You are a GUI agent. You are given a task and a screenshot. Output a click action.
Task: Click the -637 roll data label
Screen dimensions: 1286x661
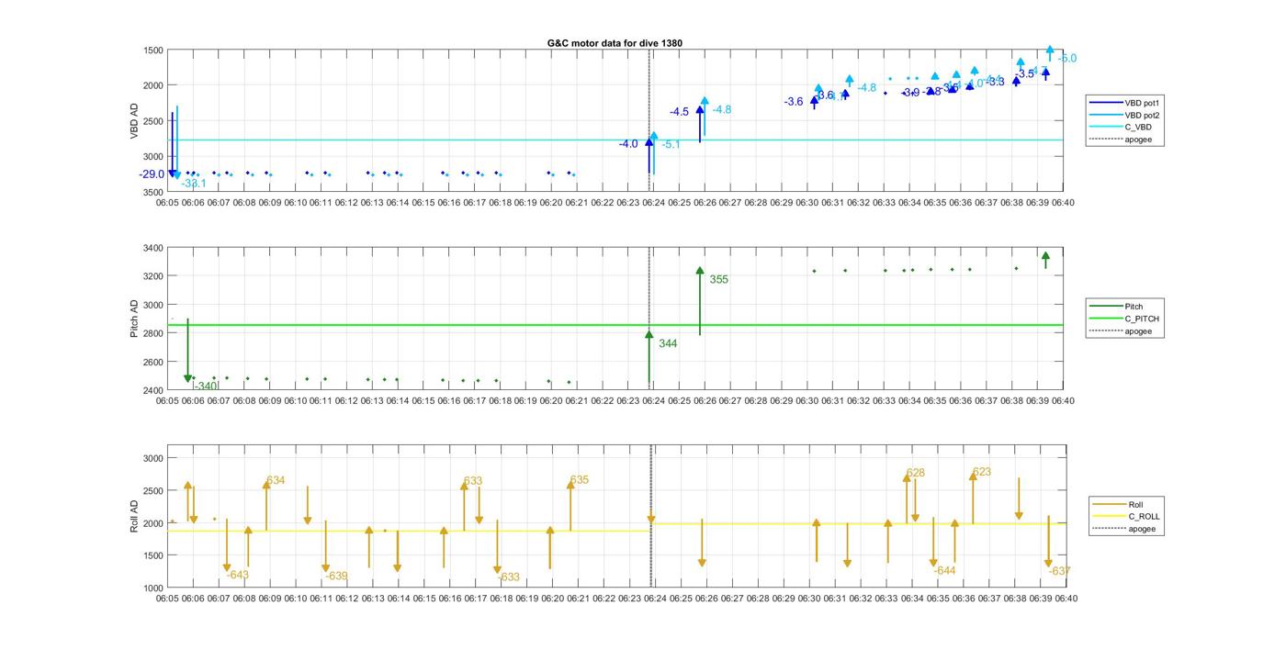coord(1060,571)
